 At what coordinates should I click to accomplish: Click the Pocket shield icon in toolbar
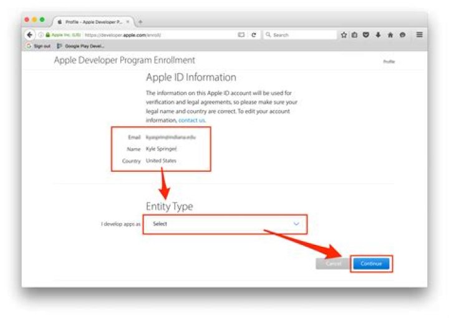366,35
